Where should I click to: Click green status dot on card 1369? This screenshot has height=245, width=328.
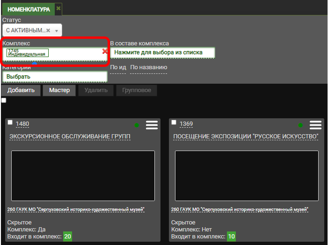click(x=300, y=125)
